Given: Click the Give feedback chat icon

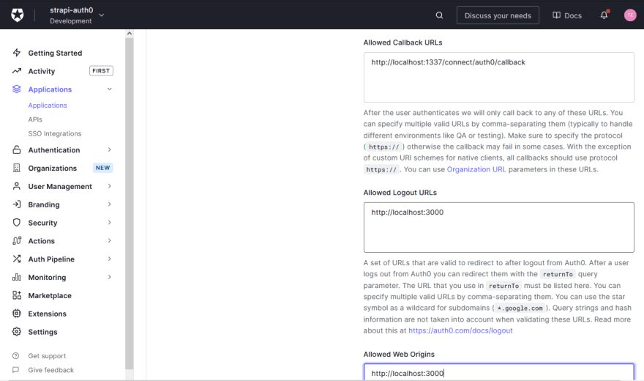Looking at the screenshot, I should point(15,370).
